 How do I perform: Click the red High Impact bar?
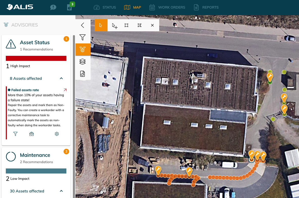[x=36, y=58]
